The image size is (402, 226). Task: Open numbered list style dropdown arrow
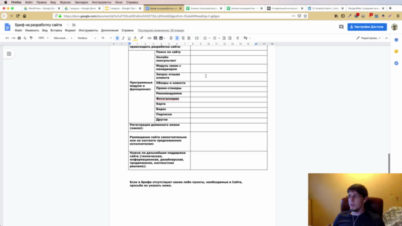tap(209, 38)
